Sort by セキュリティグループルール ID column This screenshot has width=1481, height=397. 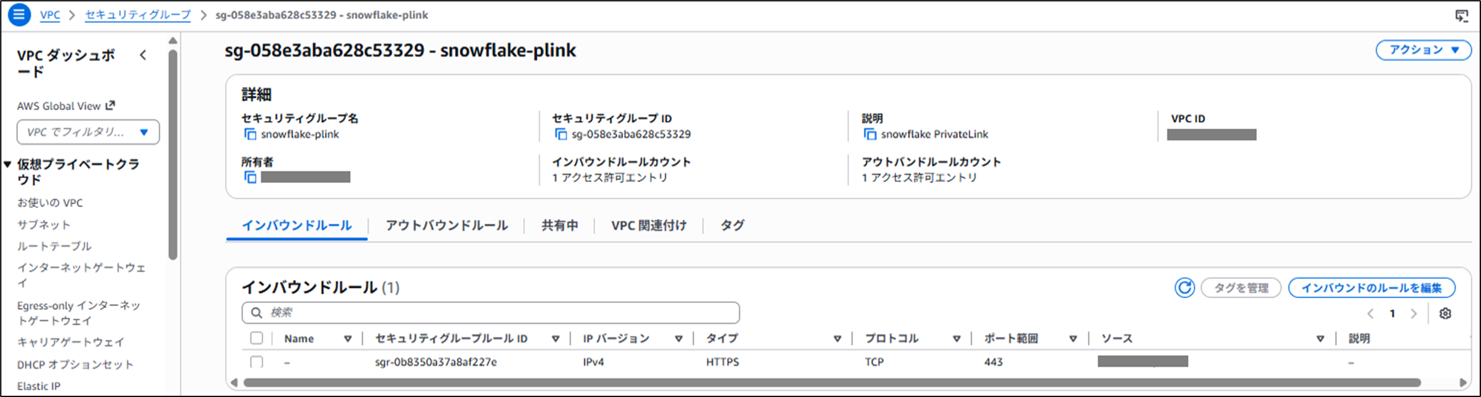pyautogui.click(x=555, y=339)
